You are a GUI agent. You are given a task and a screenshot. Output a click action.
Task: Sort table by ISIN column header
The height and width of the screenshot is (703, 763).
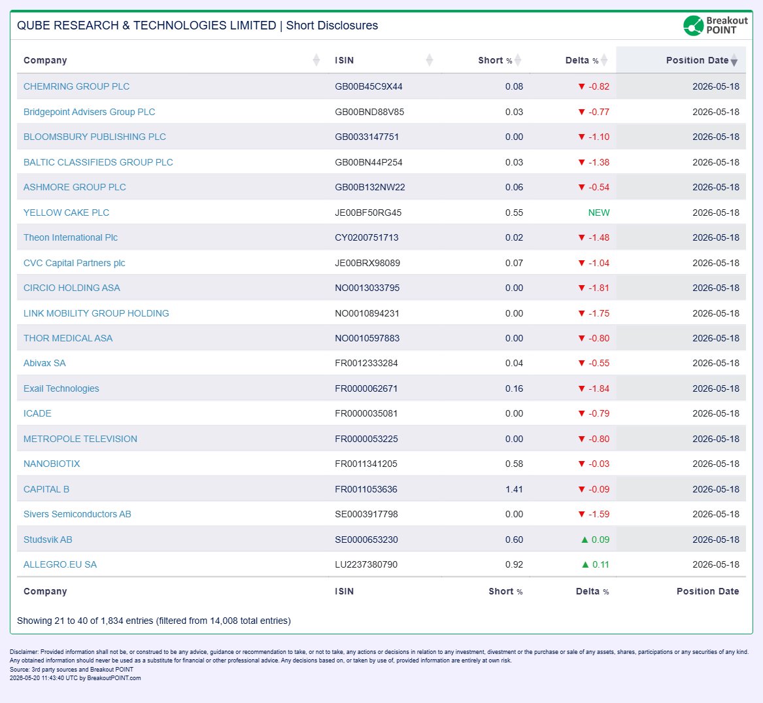tap(385, 60)
